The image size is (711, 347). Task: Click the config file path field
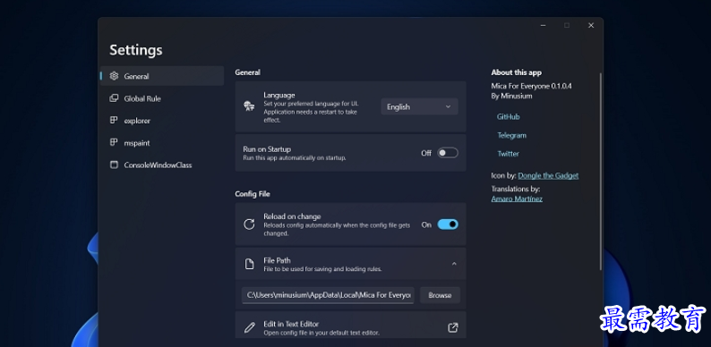click(x=328, y=295)
